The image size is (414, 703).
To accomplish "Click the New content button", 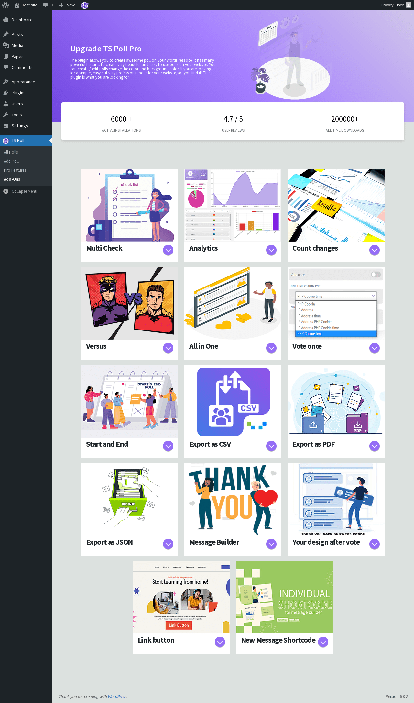I will tap(67, 5).
